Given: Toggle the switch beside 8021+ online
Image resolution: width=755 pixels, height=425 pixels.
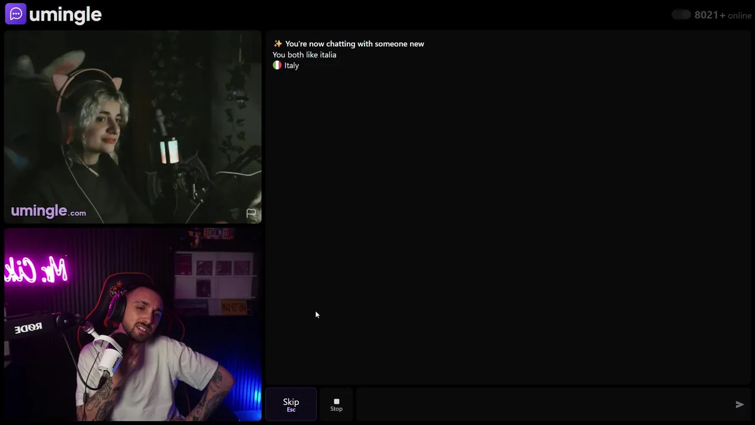Looking at the screenshot, I should [681, 15].
